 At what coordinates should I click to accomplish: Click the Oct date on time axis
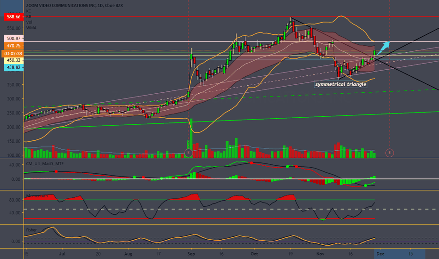254,254
